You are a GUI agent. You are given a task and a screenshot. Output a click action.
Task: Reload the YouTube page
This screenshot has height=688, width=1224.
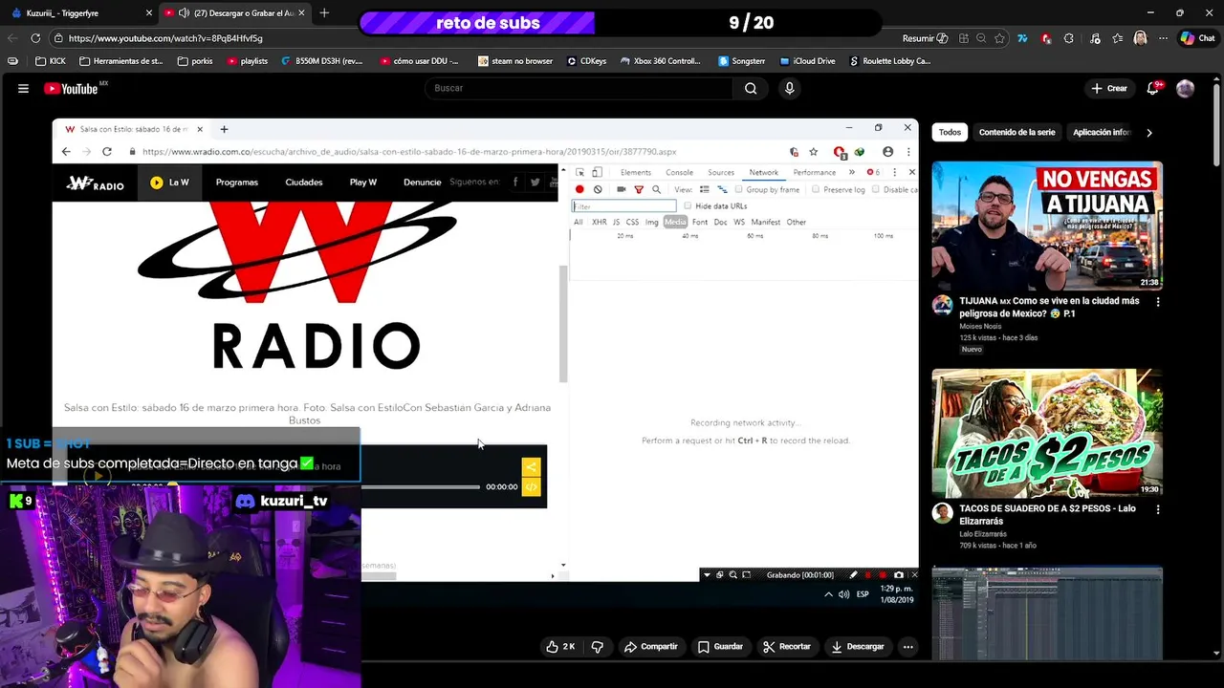(35, 38)
